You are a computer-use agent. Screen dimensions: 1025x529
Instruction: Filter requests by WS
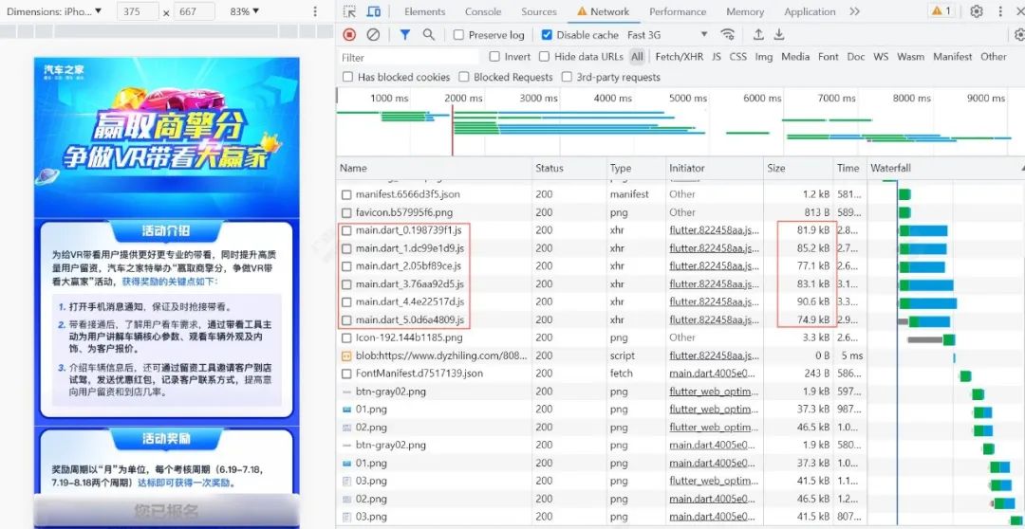point(881,57)
